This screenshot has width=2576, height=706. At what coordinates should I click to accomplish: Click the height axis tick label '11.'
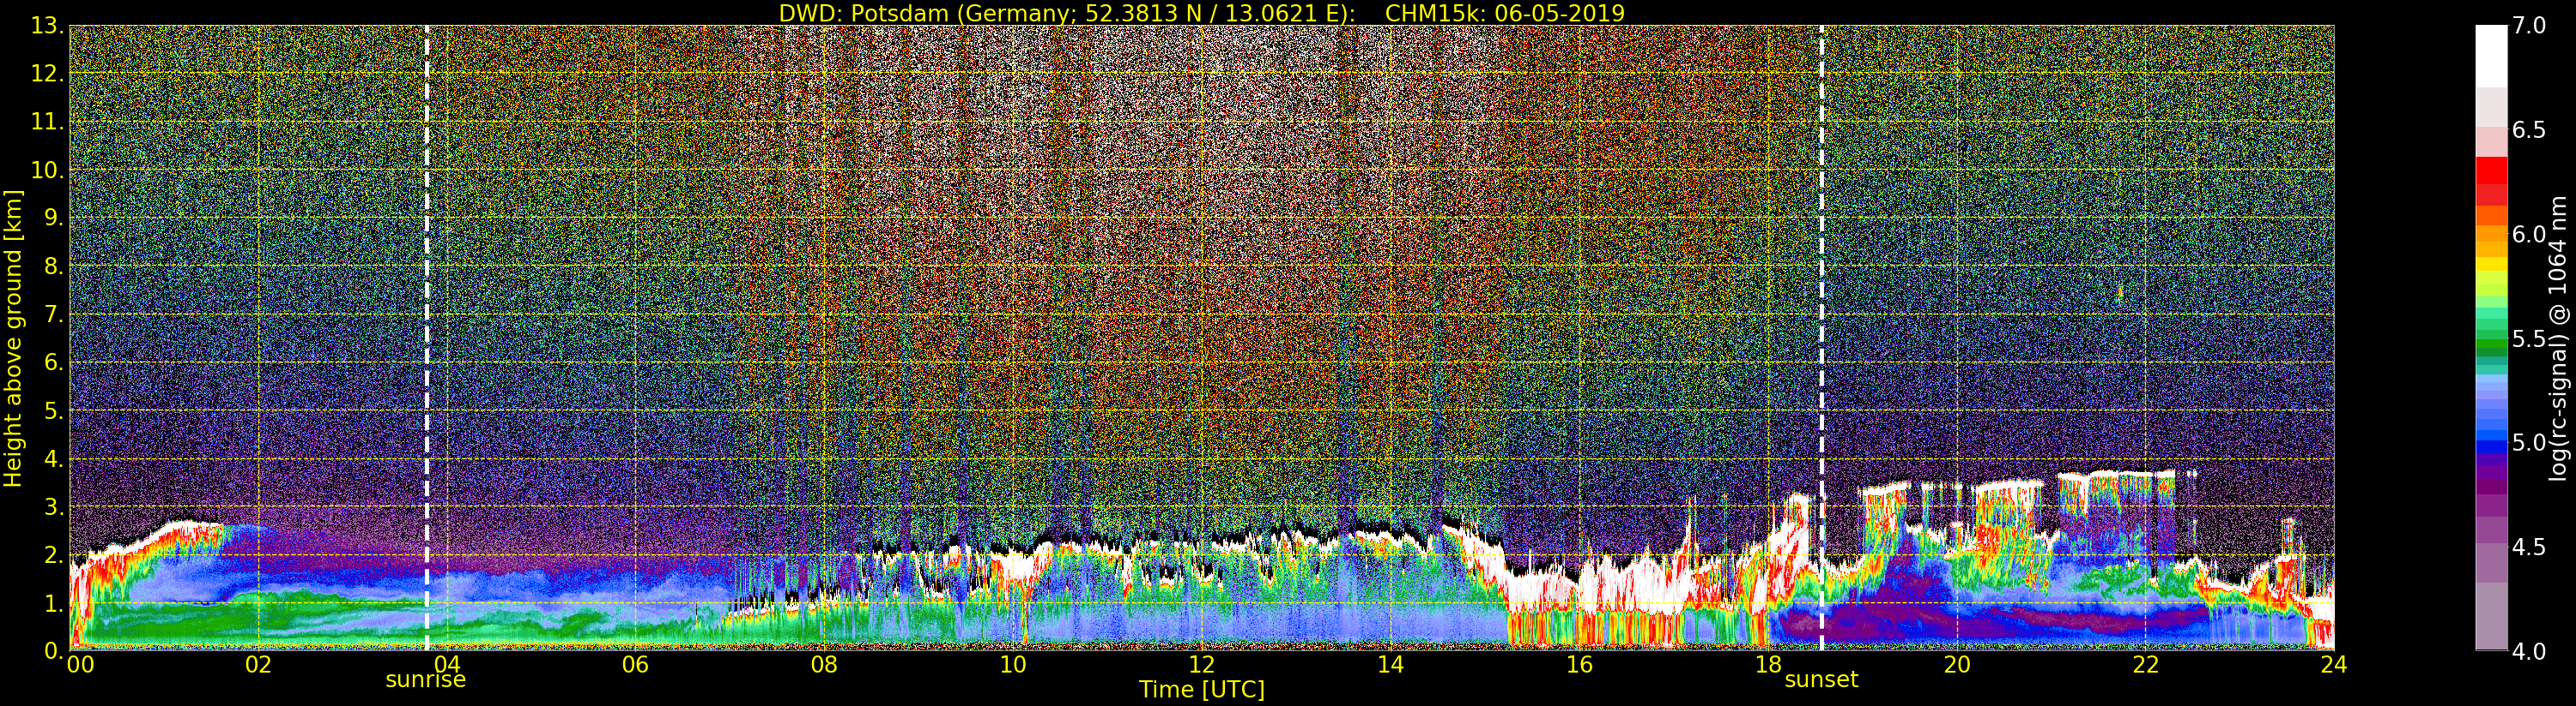[47, 122]
